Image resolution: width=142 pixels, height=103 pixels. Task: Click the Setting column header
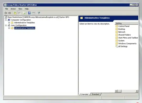[x=126, y=23]
